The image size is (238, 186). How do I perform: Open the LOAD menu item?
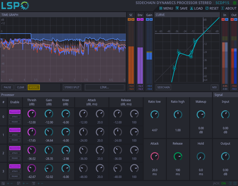pos(196,8)
